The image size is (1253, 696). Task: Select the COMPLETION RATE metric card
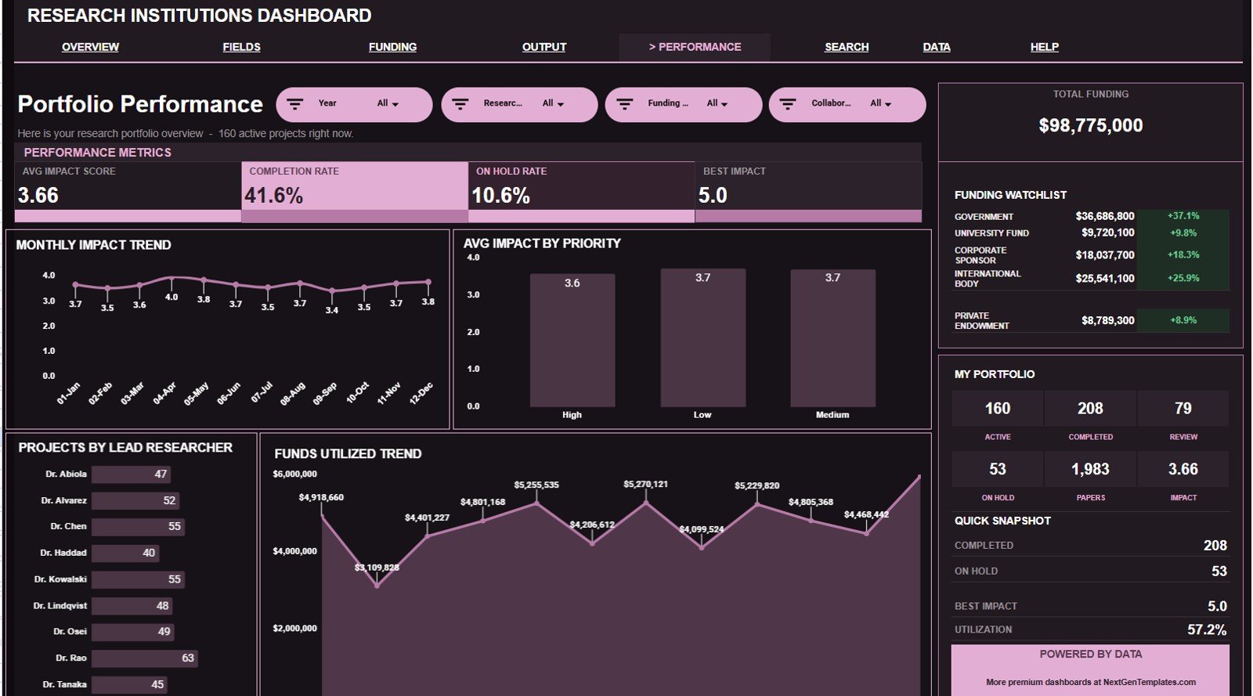355,192
